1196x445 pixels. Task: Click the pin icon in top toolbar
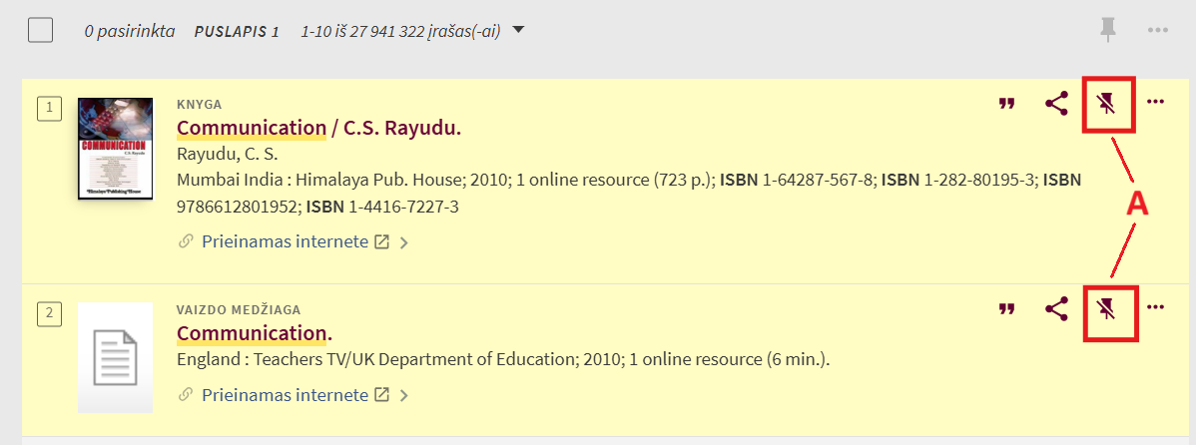1107,31
